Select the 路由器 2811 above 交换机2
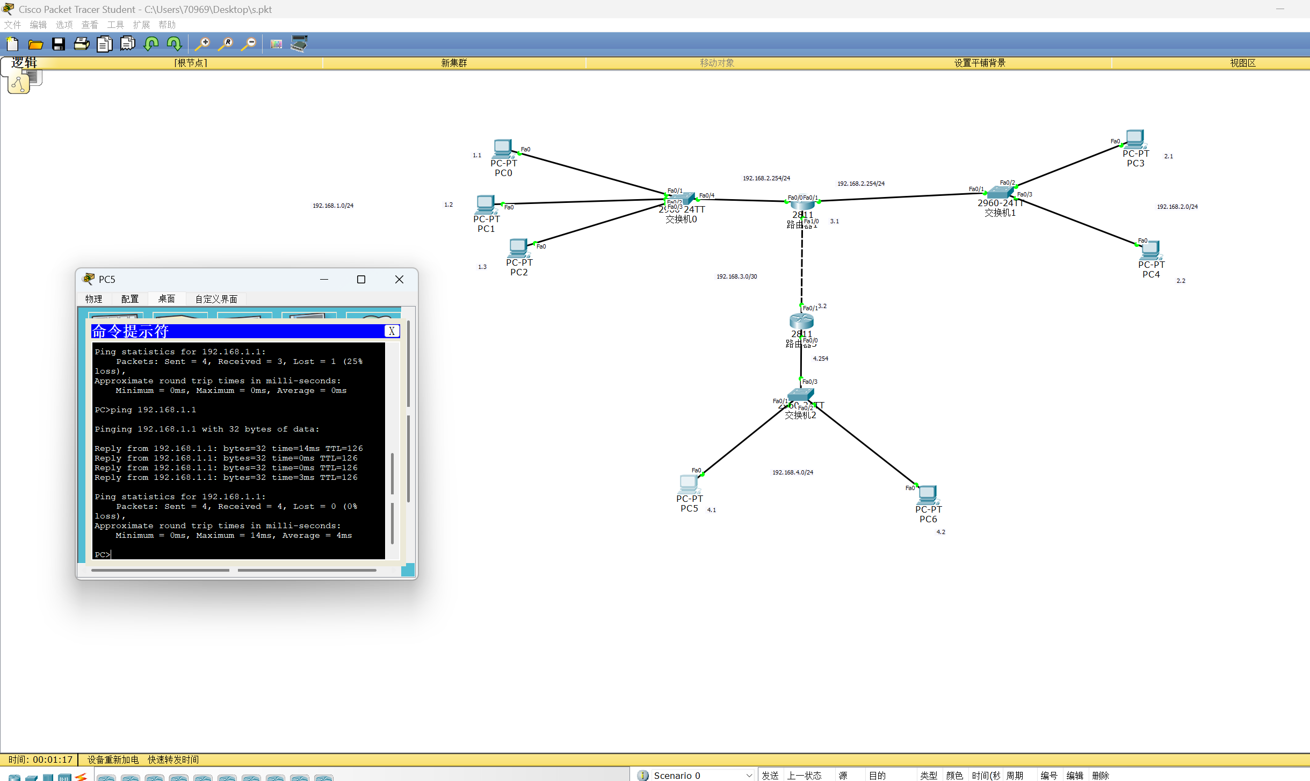 click(x=801, y=322)
